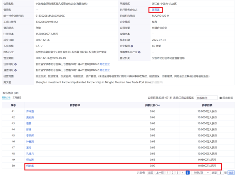Click info caret beside 0人 value

[x=41, y=46]
